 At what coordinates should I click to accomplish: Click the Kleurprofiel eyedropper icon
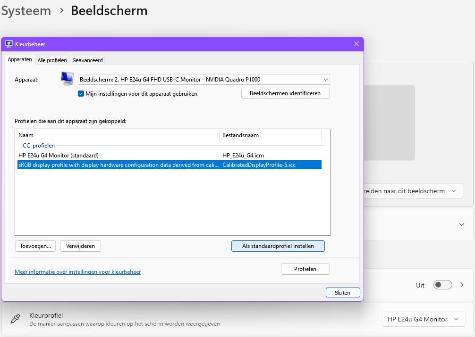click(x=15, y=319)
